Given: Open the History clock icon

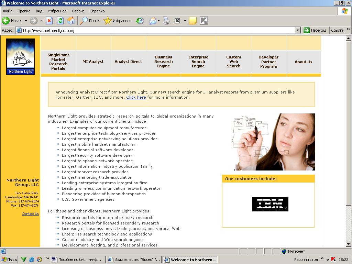Looking at the screenshot, I should tap(140, 21).
